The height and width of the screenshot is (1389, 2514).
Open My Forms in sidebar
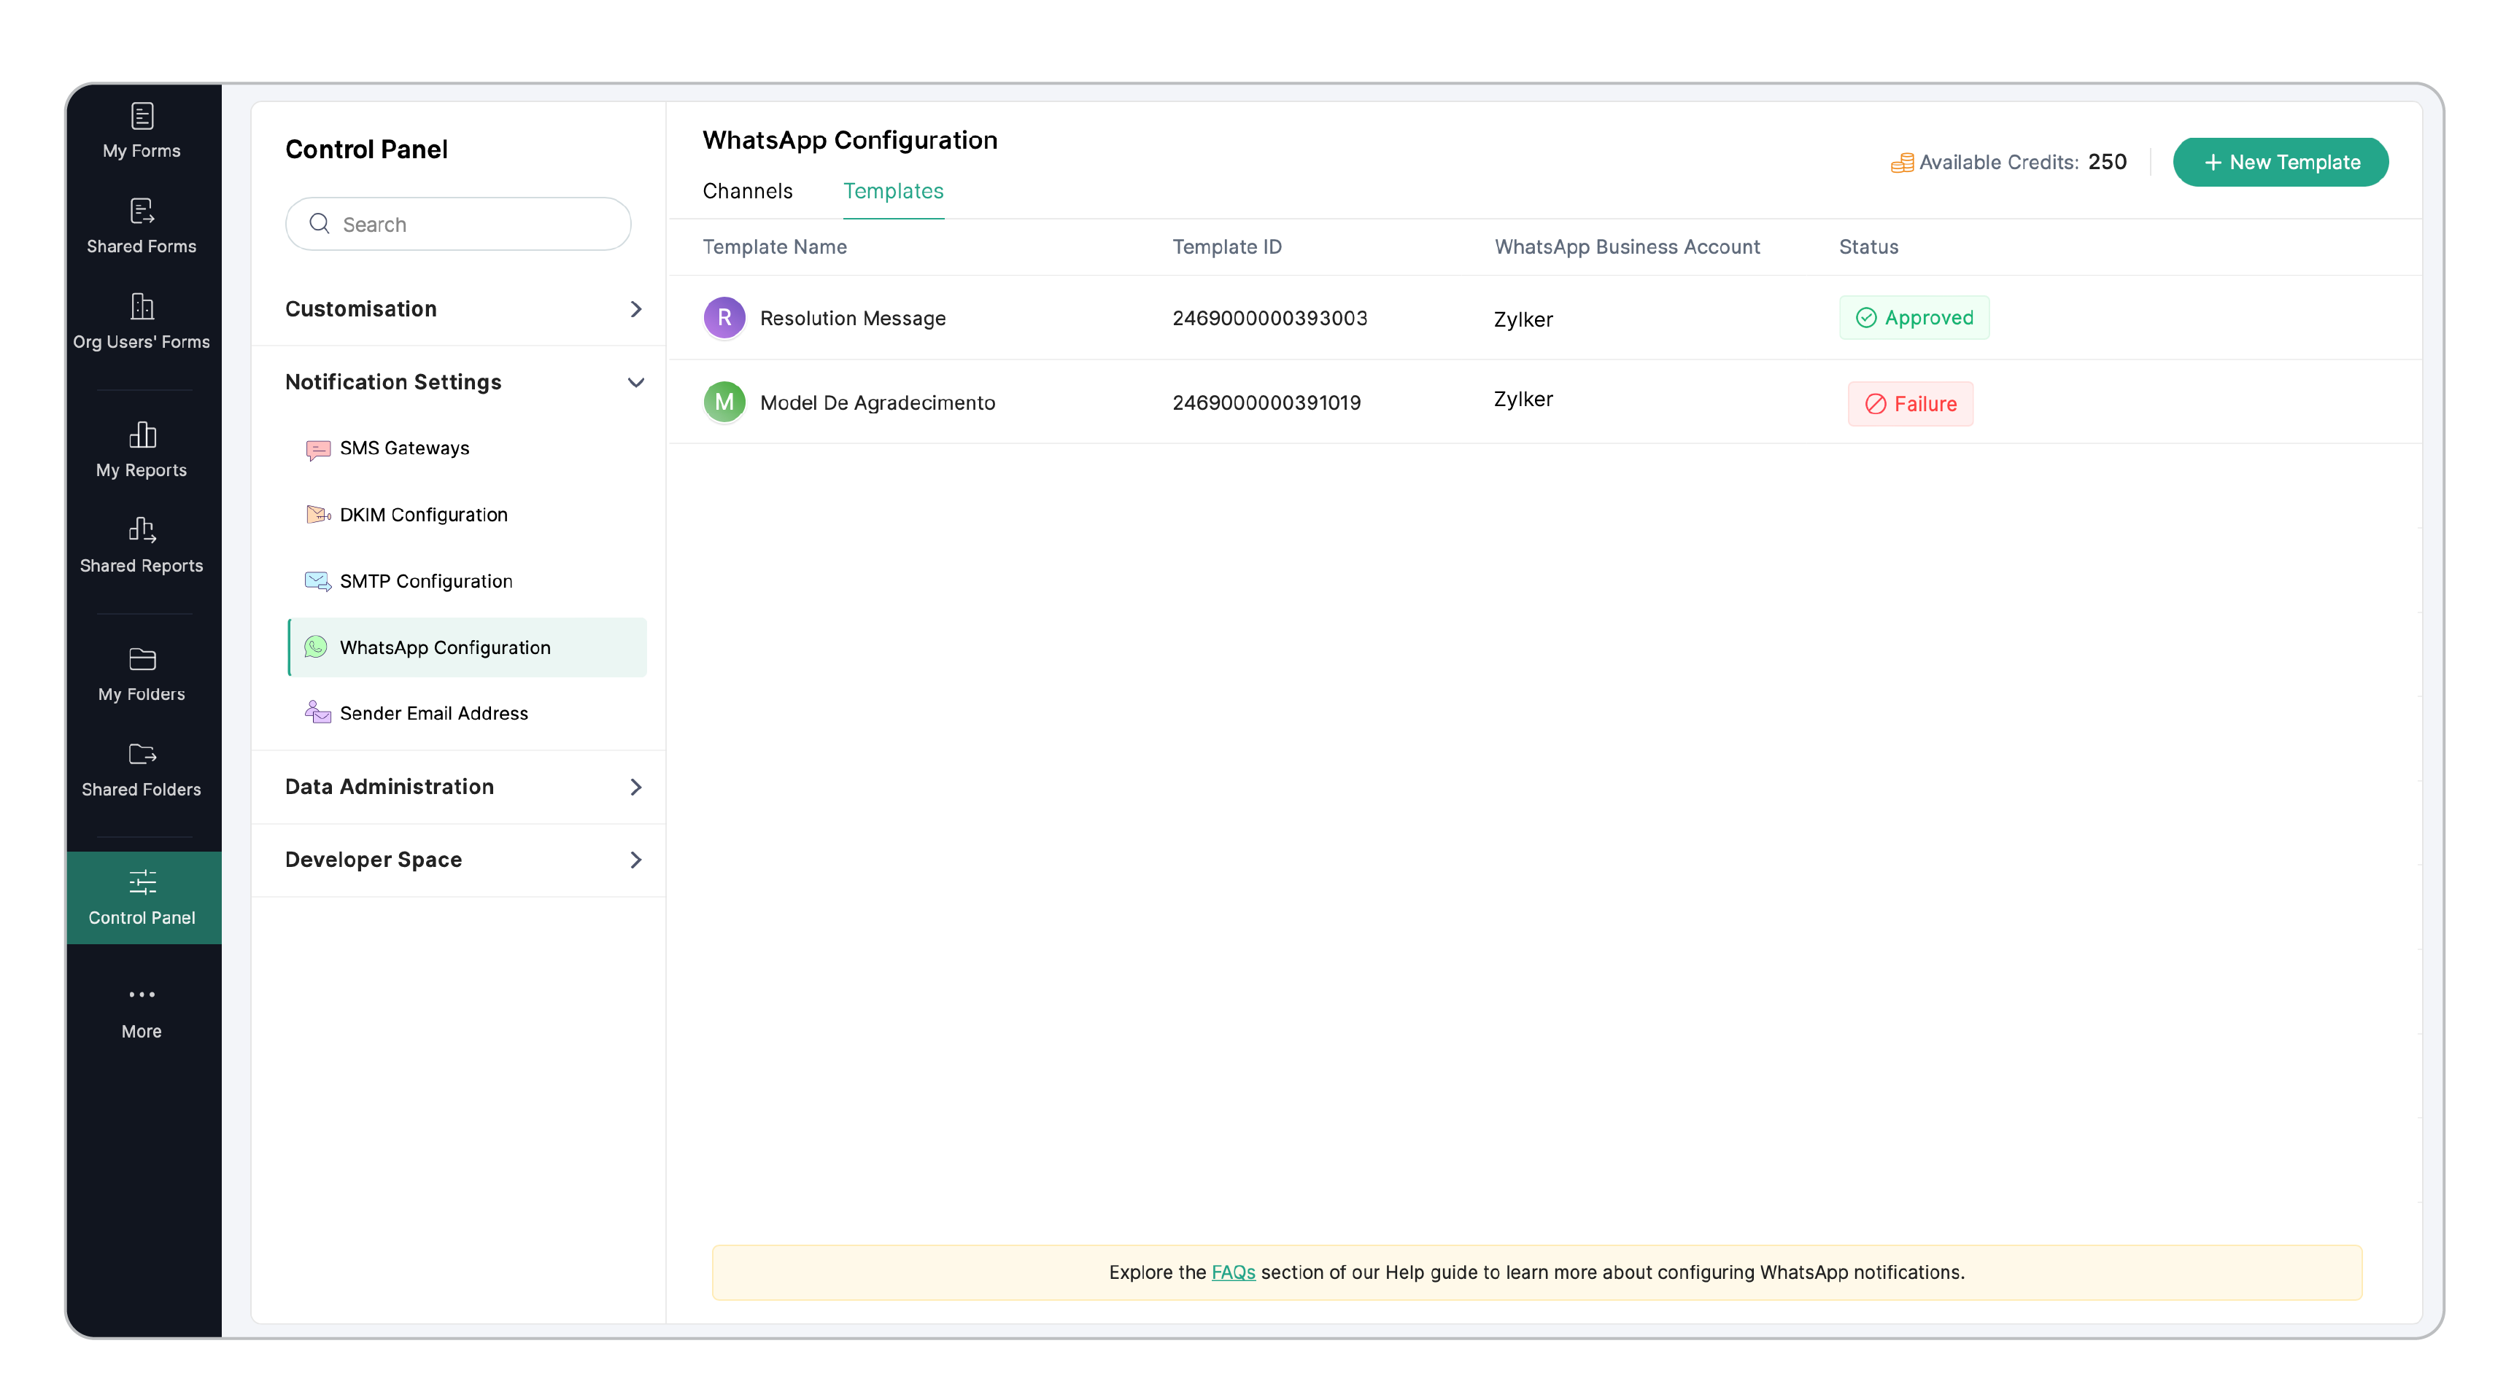tap(142, 131)
